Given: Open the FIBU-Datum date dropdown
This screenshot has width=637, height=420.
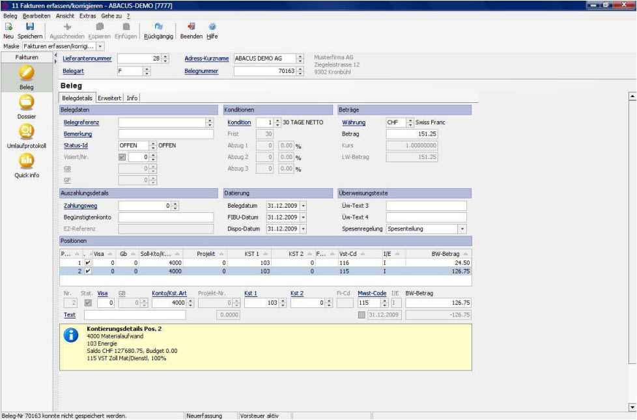Looking at the screenshot, I should pyautogui.click(x=303, y=217).
